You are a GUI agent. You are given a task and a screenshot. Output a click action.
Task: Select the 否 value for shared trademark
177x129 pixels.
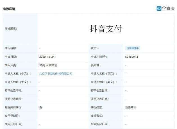[40, 107]
